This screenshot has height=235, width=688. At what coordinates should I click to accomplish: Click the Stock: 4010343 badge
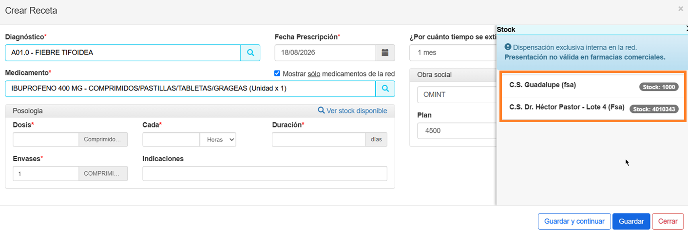point(654,109)
